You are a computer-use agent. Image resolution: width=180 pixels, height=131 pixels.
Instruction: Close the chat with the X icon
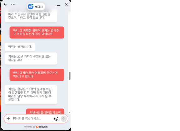66,4
